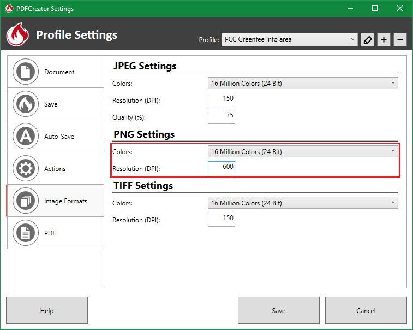This screenshot has width=413, height=330.
Task: Click the JPEG Resolution (DPI) field
Action: pyautogui.click(x=222, y=99)
